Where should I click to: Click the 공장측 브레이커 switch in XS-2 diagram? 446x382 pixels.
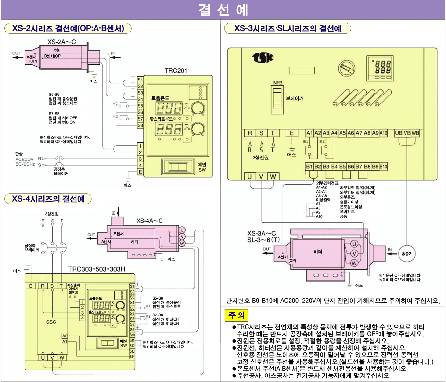pos(59,161)
